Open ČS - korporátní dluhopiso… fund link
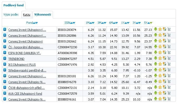This screenshot has width=178, height=106. tap(26, 47)
